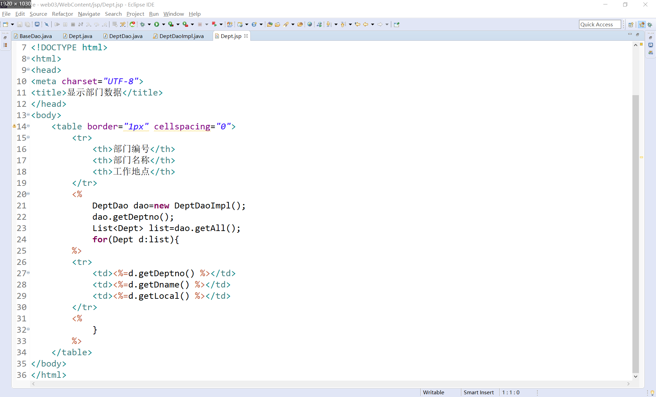Click the new web project globe icon
This screenshot has width=656, height=397.
coord(240,24)
